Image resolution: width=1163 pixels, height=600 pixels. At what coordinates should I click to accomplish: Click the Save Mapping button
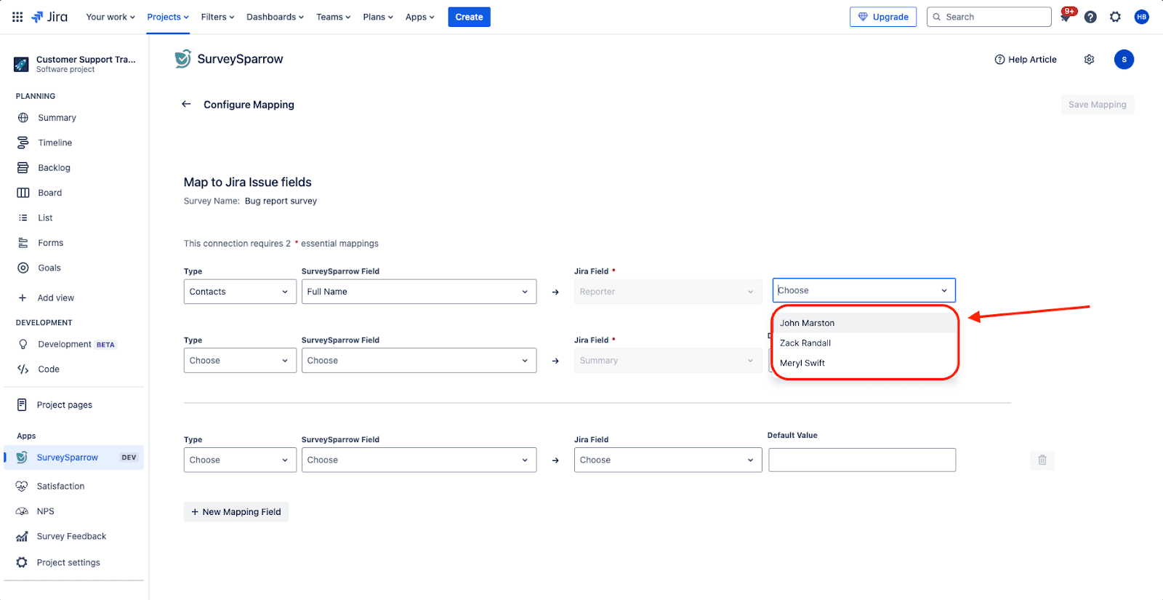[1097, 105]
